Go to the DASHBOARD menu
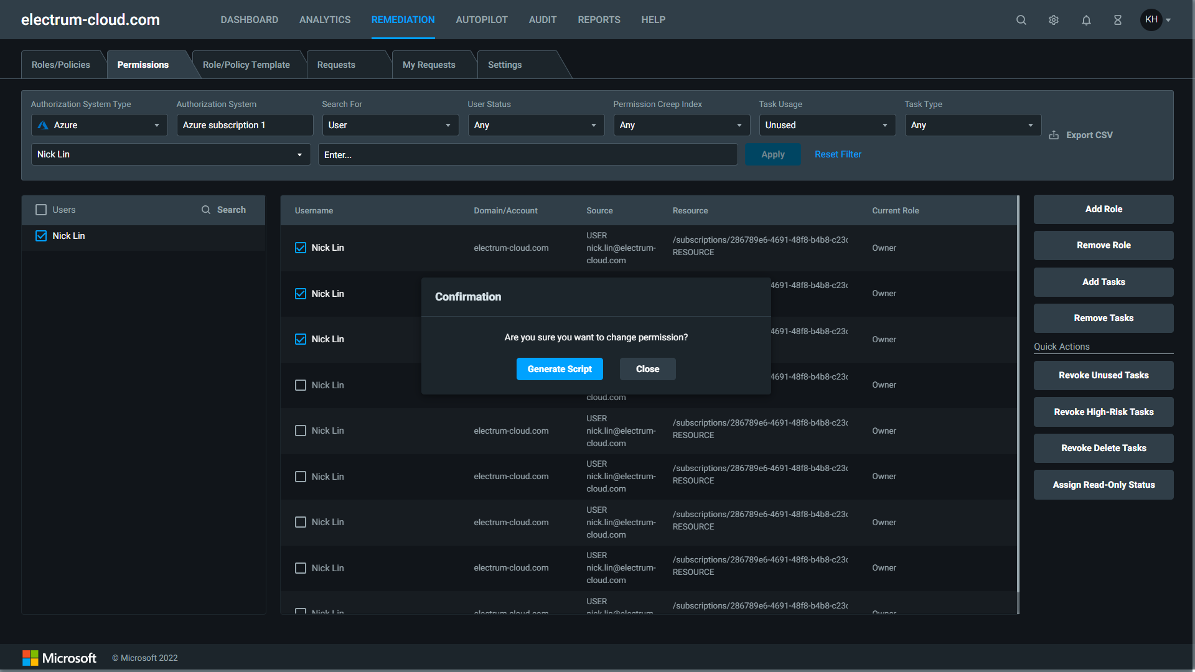 pos(250,20)
